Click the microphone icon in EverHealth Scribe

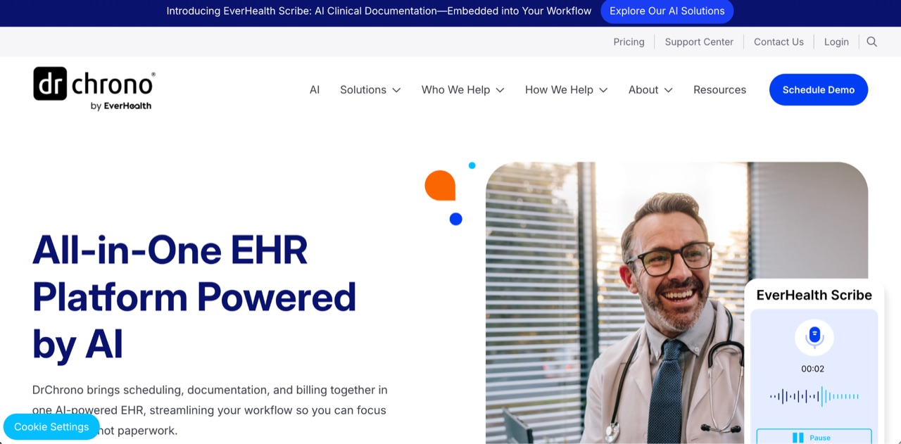[814, 337]
